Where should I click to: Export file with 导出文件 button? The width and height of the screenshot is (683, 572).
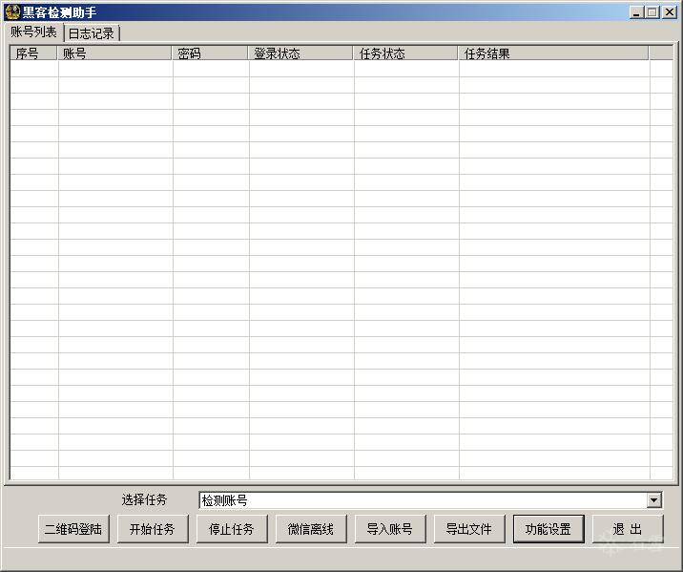point(469,529)
